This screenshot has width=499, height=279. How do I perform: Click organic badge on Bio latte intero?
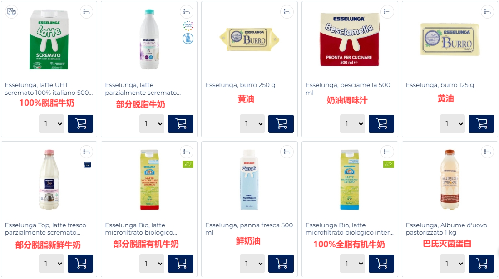389,164
